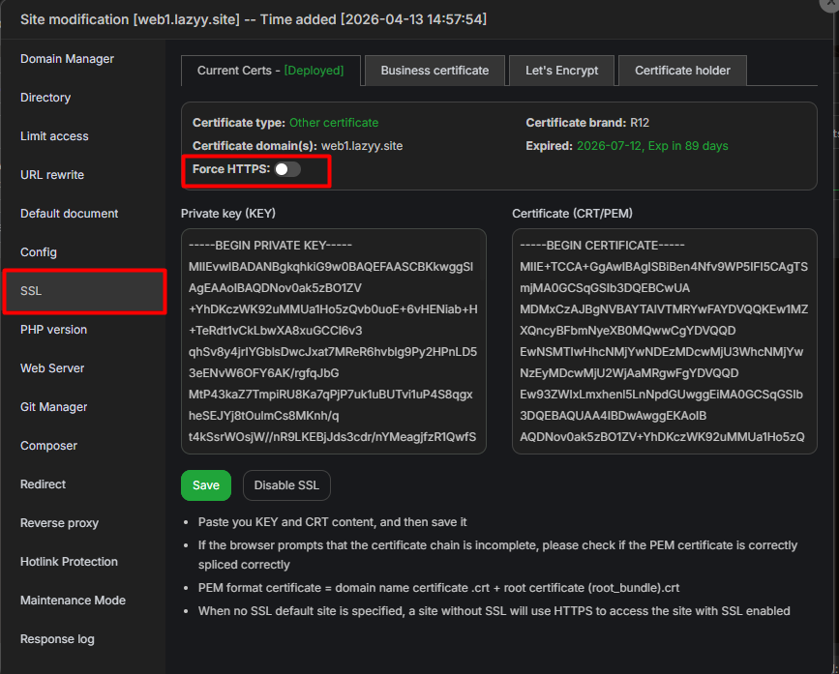This screenshot has width=839, height=674.
Task: Open the PHP version settings
Action: coord(53,330)
